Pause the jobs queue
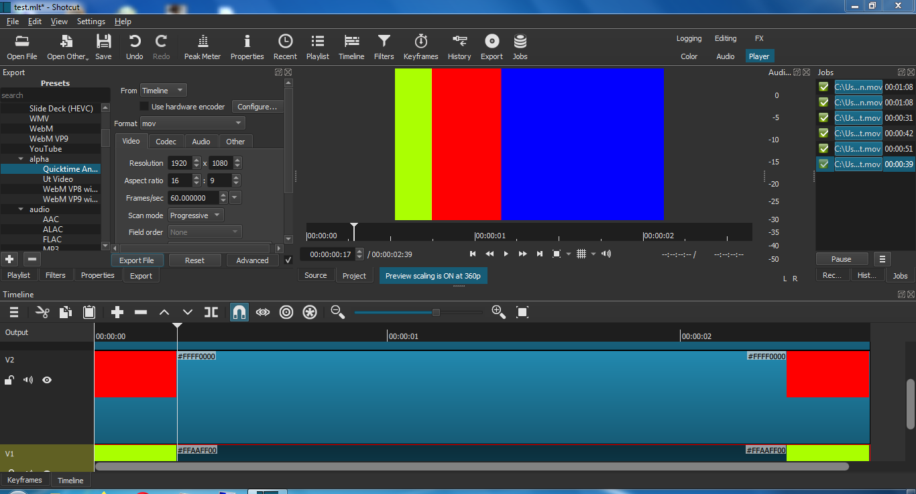This screenshot has height=494, width=916. [x=842, y=259]
